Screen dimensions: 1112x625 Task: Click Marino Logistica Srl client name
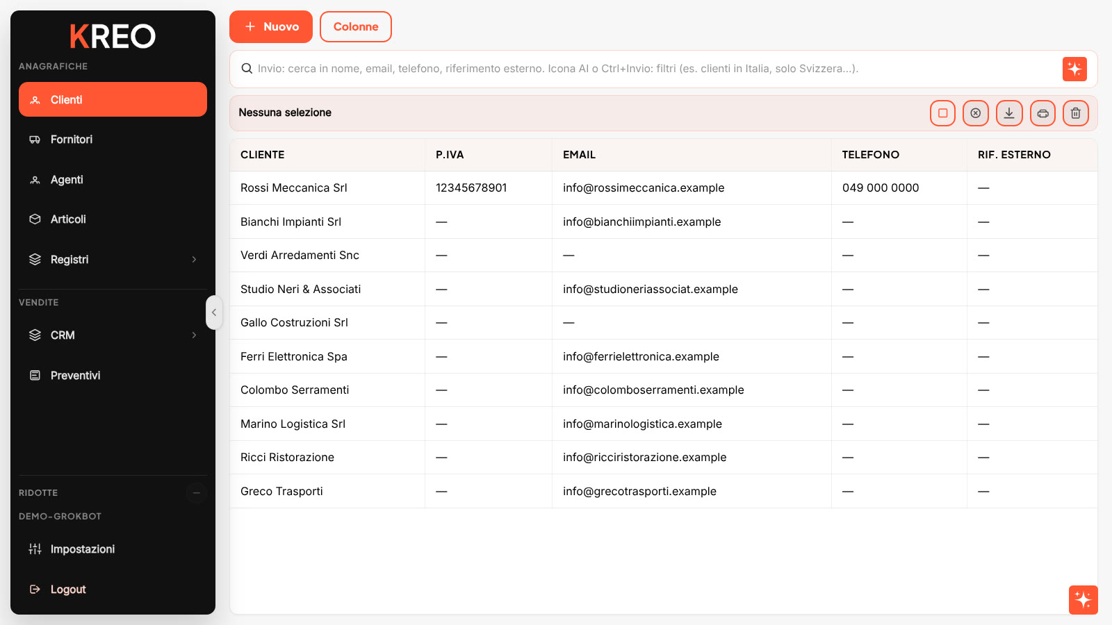(293, 424)
